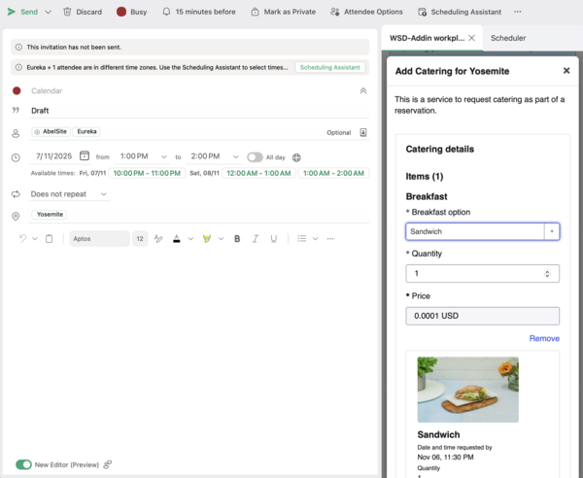The width and height of the screenshot is (583, 478).
Task: Open the font color dropdown arrow
Action: tap(190, 239)
